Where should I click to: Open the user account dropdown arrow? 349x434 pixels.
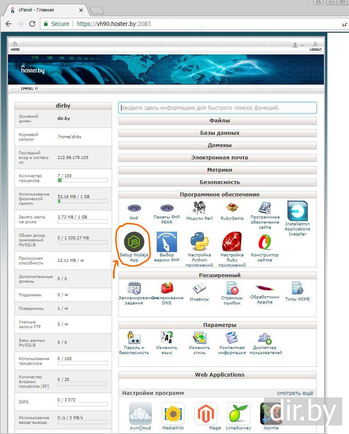click(x=302, y=45)
